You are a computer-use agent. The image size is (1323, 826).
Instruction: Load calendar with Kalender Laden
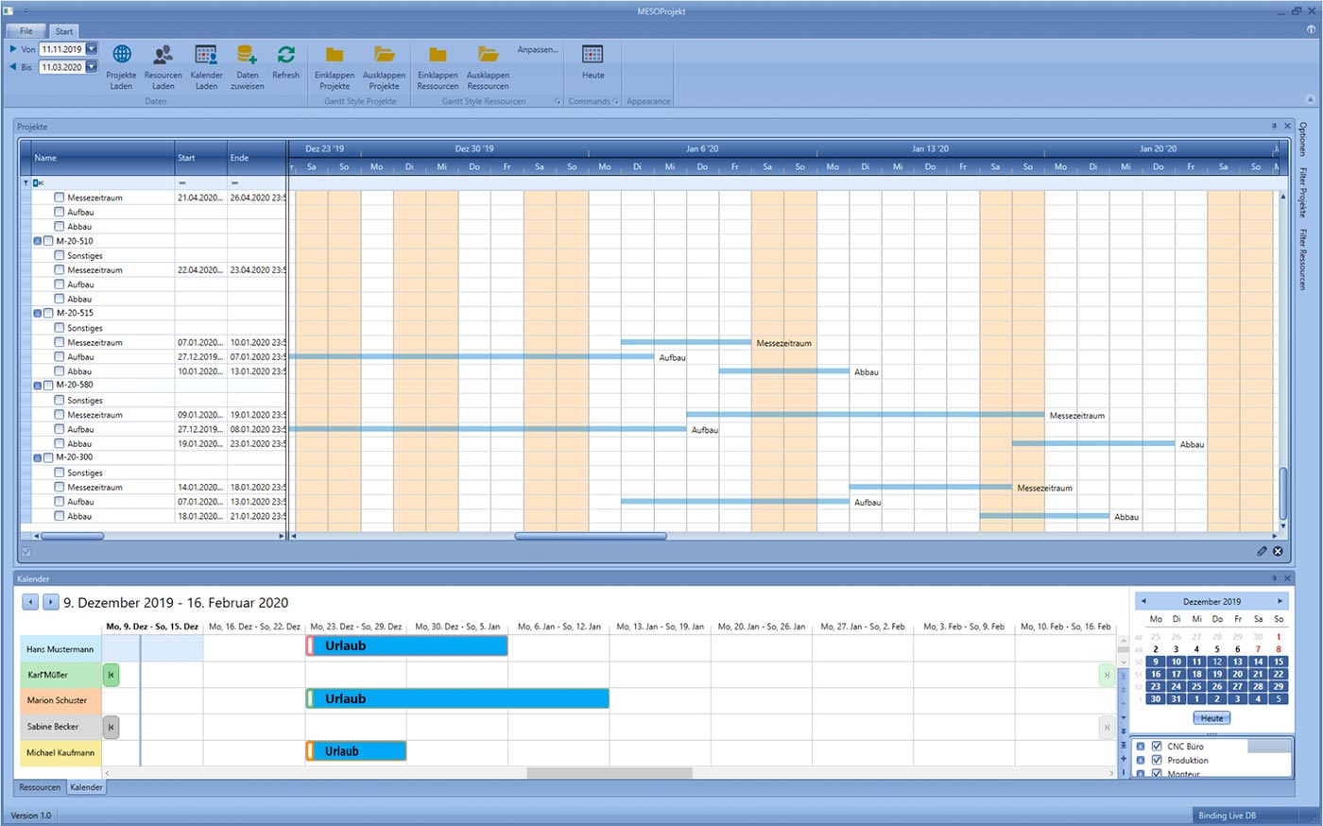coord(206,66)
